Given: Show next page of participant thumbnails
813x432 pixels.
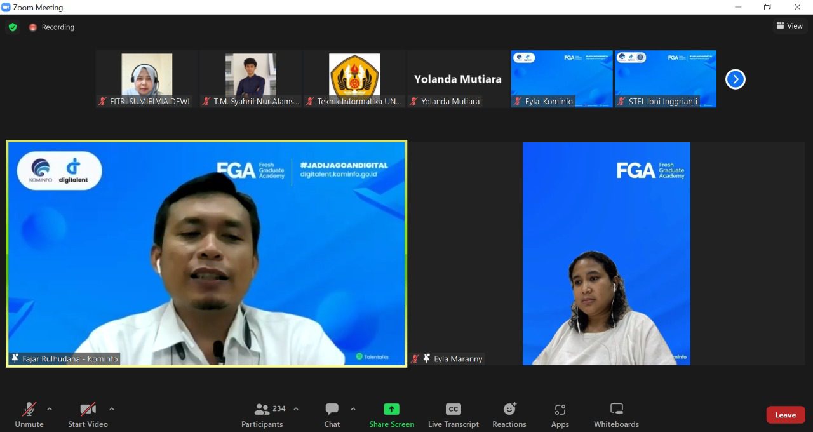Looking at the screenshot, I should tap(735, 79).
